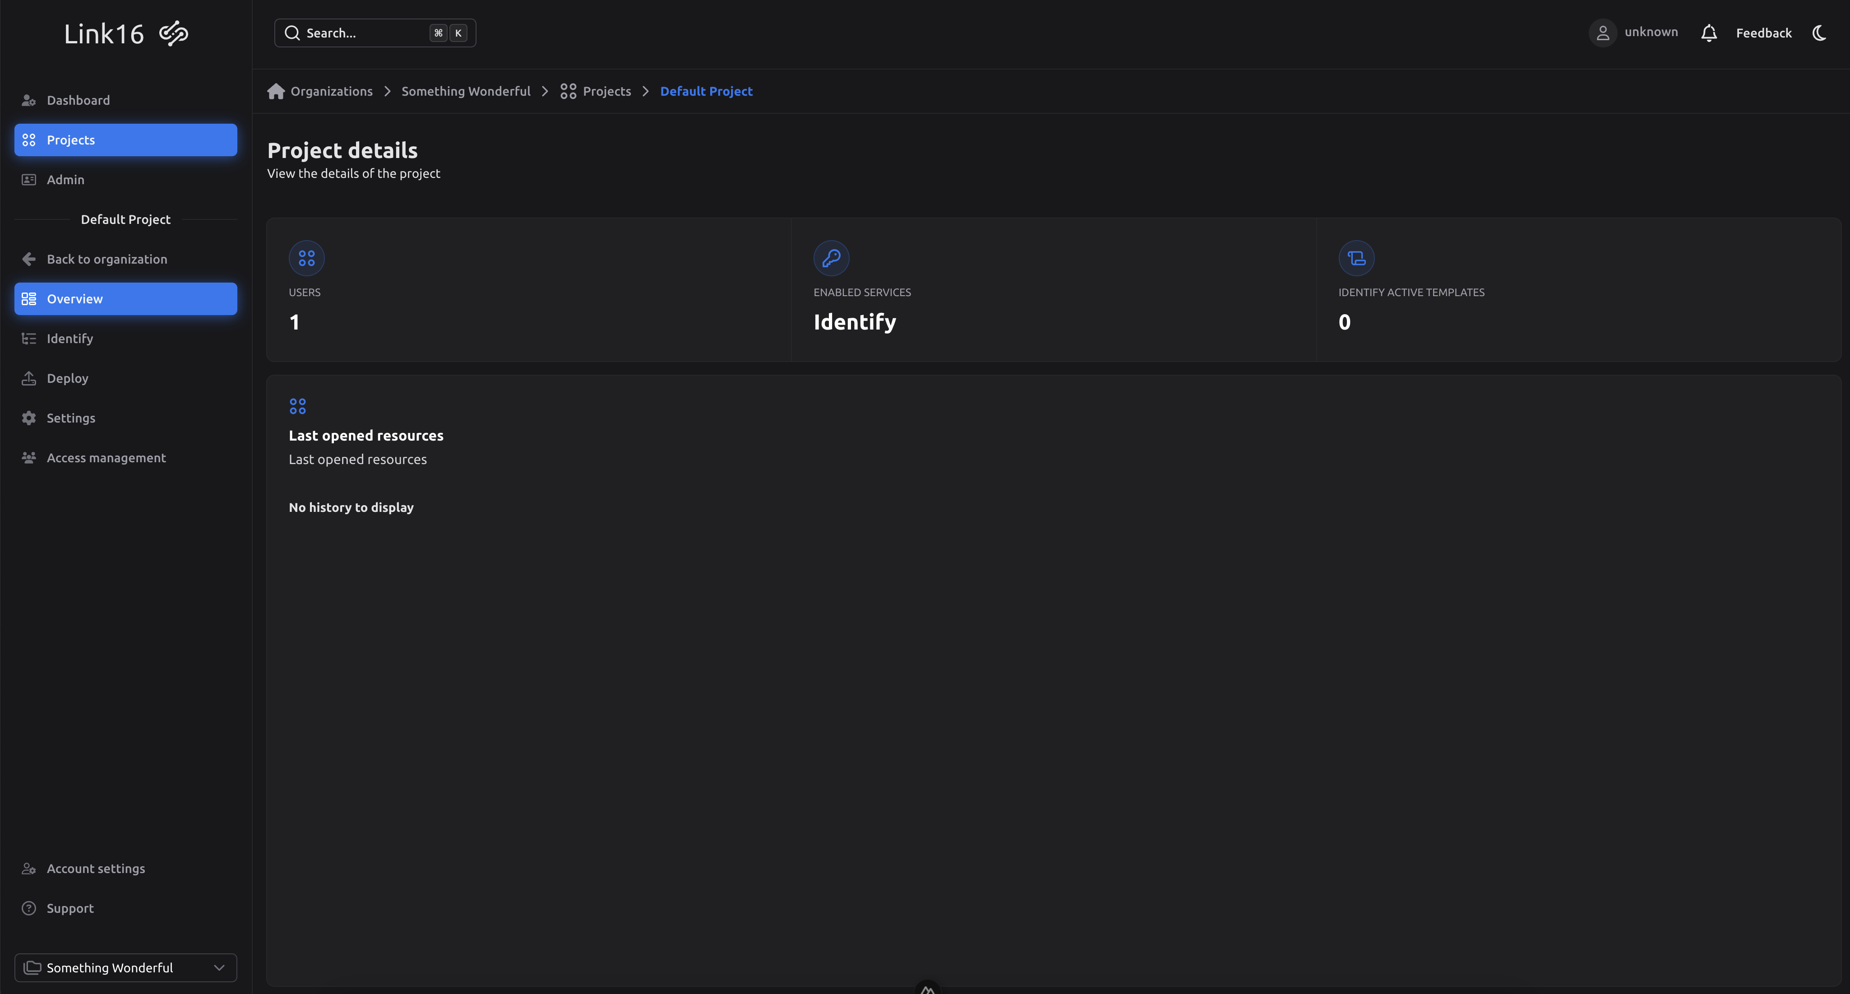
Task: Select Admin in the sidebar
Action: click(x=65, y=180)
